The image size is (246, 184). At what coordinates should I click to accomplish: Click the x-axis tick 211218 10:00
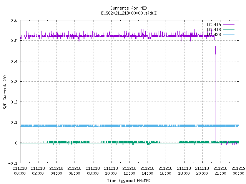tap(111, 171)
